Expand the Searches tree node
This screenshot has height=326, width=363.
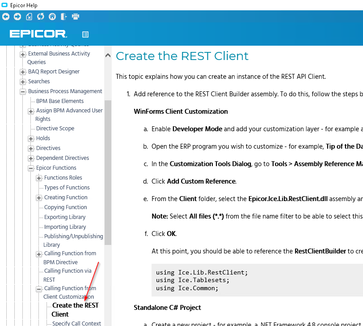[23, 82]
